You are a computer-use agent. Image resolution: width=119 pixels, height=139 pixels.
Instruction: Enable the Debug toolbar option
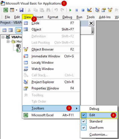[x=99, y=109]
